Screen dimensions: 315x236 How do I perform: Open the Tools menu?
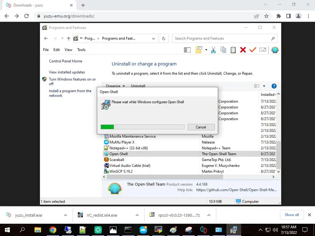click(81, 49)
